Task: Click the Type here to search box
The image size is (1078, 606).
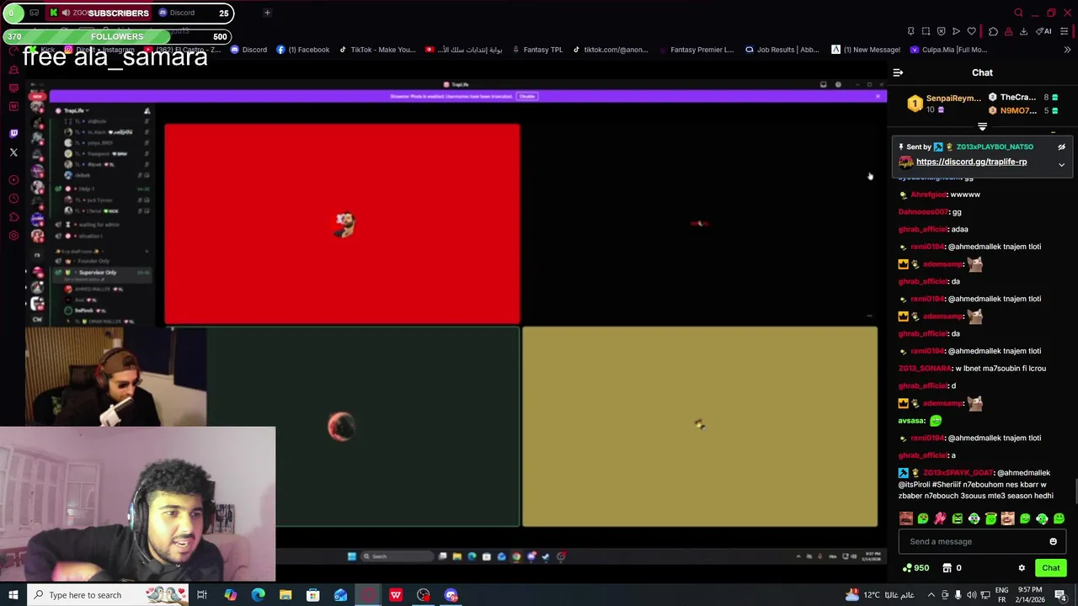Action: 109,595
